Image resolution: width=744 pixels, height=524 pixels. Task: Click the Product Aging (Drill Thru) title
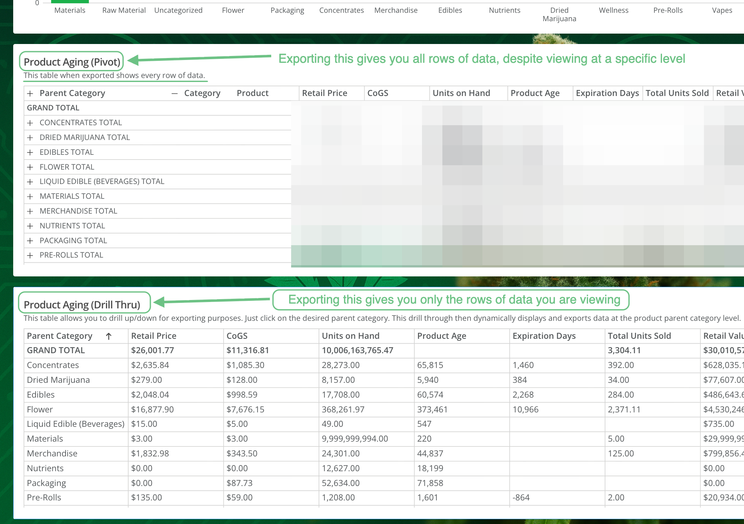tap(82, 305)
